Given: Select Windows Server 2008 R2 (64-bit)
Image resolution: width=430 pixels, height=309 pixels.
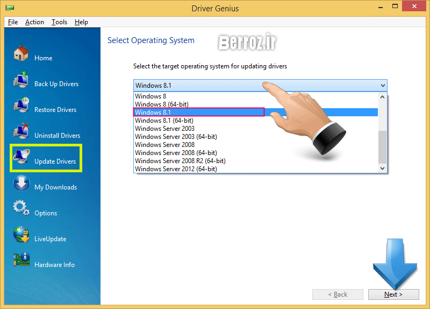Looking at the screenshot, I should click(x=256, y=161).
